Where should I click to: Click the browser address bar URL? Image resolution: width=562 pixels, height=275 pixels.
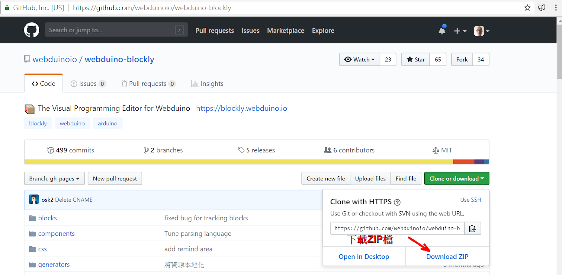(152, 8)
